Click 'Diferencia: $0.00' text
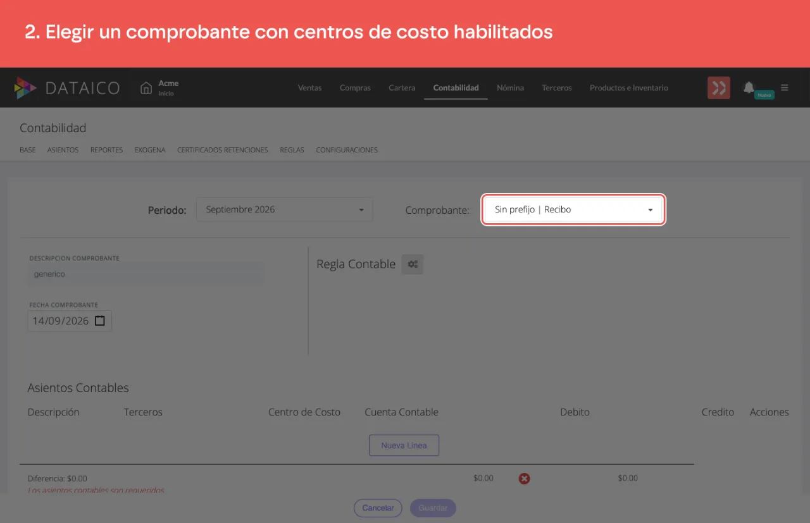The image size is (810, 523). tap(58, 479)
